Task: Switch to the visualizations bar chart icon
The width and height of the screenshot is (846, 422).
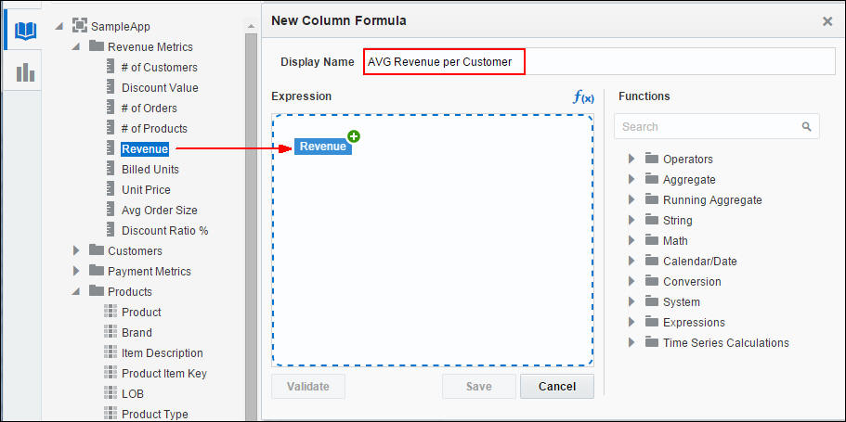Action: coord(25,71)
